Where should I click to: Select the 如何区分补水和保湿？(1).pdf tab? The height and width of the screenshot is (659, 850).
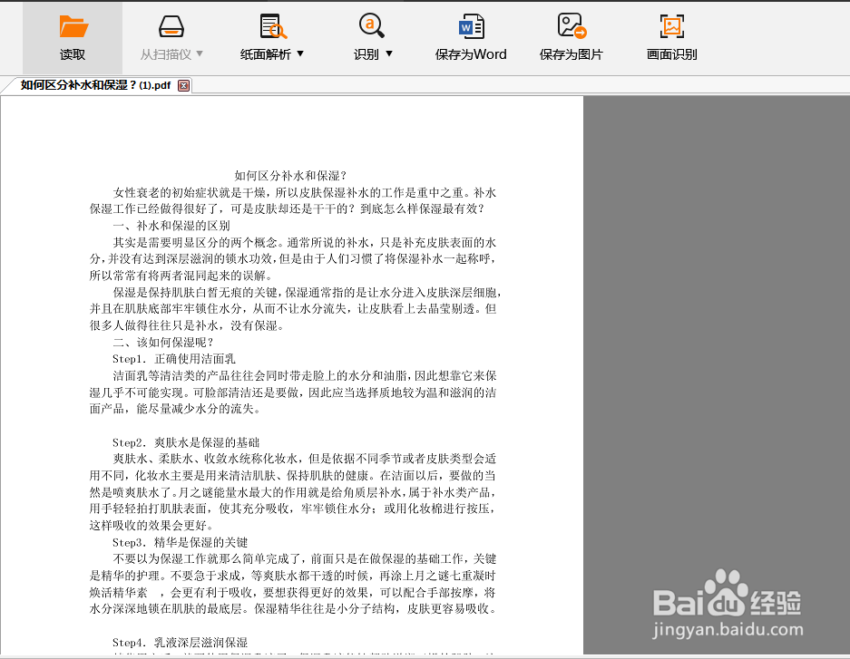[x=95, y=85]
